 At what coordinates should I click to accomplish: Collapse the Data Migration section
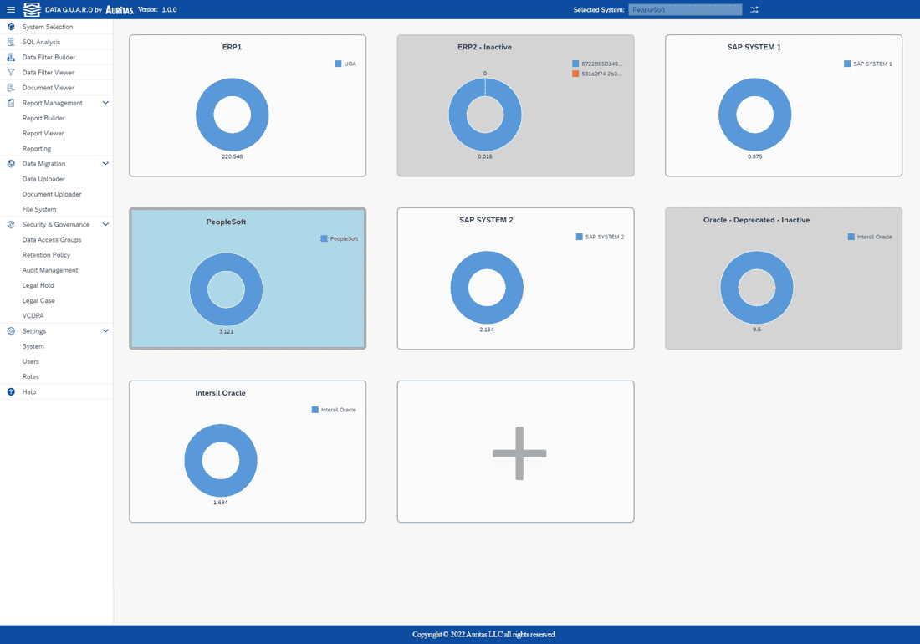(105, 164)
